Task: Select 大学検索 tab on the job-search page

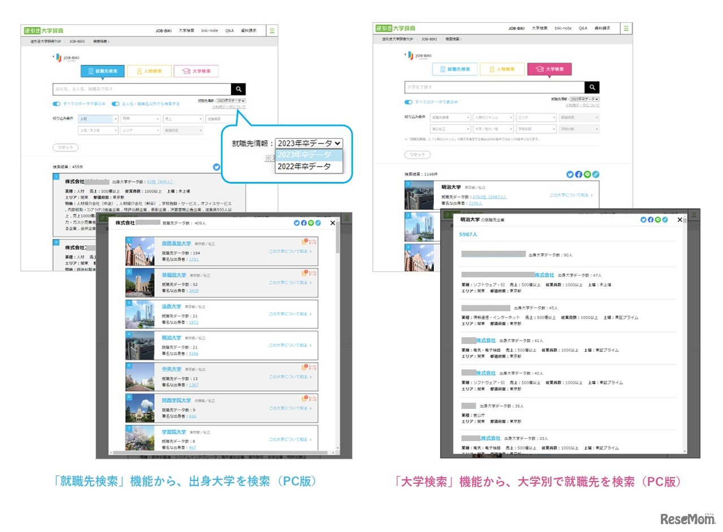Action: [196, 71]
